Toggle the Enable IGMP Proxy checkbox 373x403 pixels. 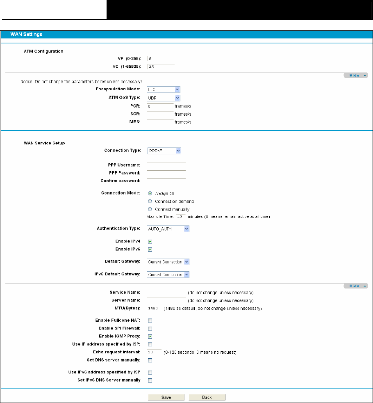[150, 337]
